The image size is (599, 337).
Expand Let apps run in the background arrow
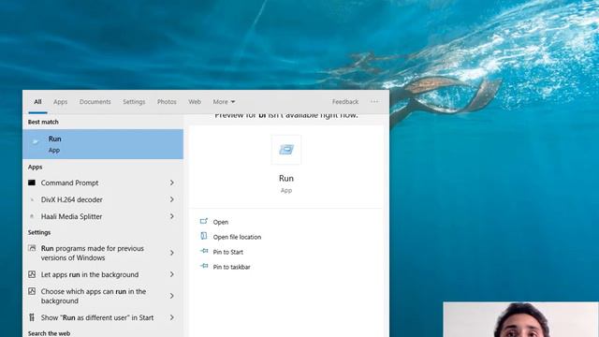172,274
